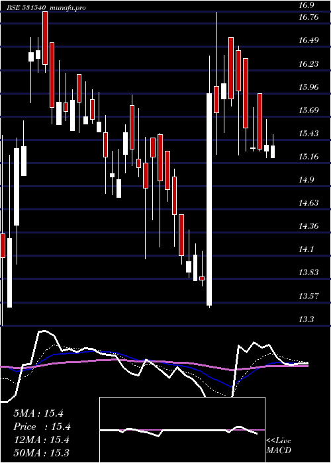
Task: Click the 16.49 price axis label
Action: click(x=308, y=40)
